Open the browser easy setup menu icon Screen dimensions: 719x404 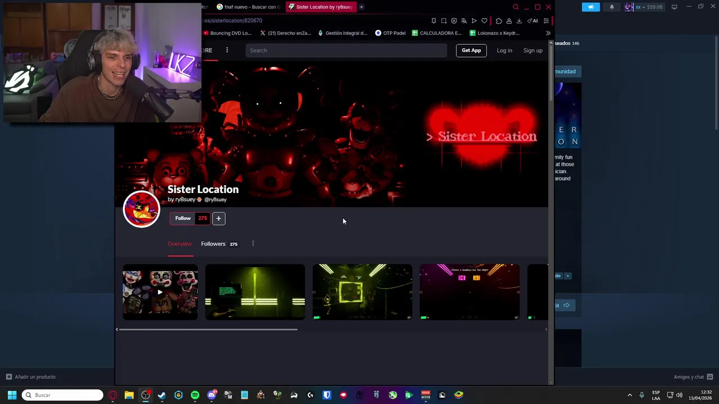pyautogui.click(x=546, y=21)
